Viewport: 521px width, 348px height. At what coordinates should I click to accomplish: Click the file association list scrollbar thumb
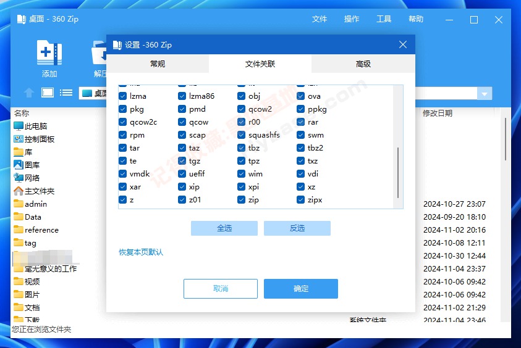coord(398,173)
